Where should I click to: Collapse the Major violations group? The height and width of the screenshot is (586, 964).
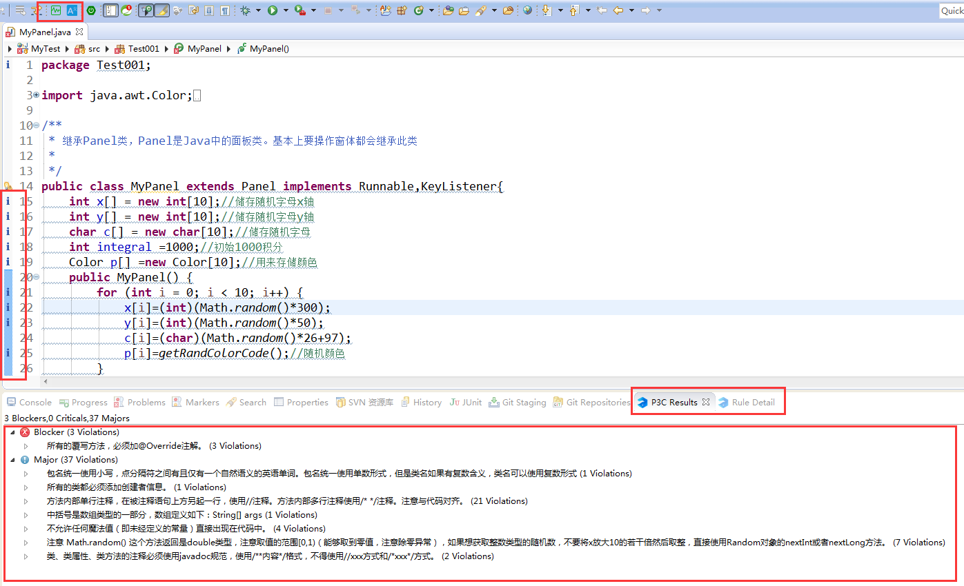tap(12, 460)
